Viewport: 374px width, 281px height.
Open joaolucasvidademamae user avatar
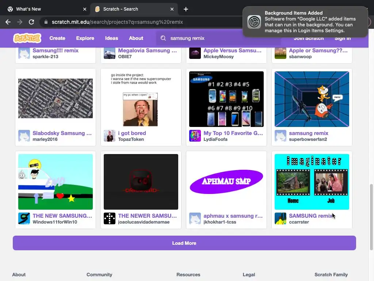coord(110,218)
